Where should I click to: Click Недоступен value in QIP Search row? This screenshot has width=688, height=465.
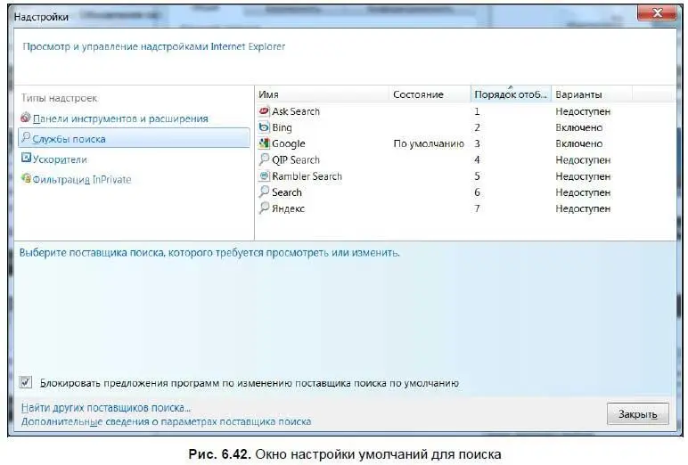(583, 160)
